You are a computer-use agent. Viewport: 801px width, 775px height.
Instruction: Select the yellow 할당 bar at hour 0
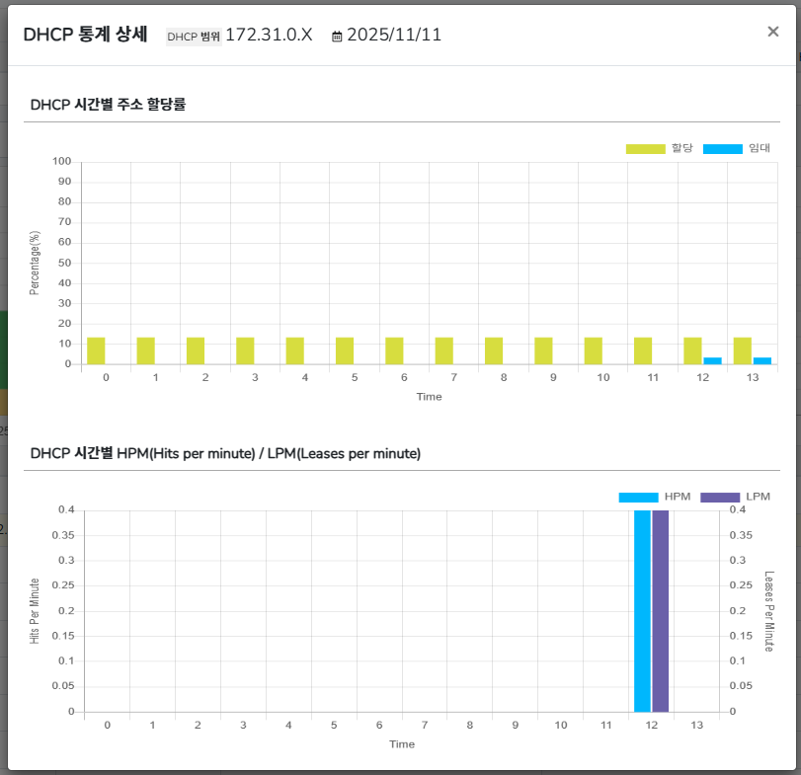point(96,351)
